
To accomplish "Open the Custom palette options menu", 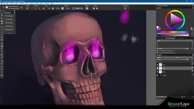I will [x=15, y=13].
